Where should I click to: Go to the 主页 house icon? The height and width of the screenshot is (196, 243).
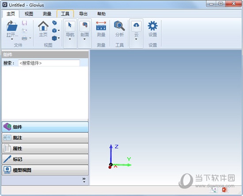tap(43, 26)
